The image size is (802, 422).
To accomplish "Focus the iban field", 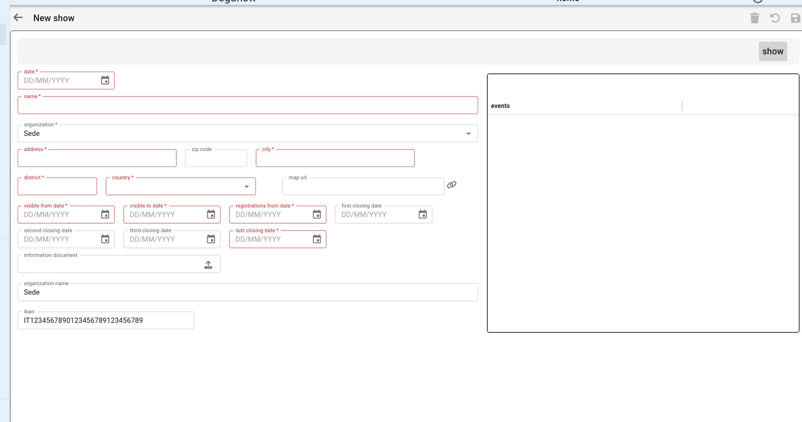I will 106,320.
